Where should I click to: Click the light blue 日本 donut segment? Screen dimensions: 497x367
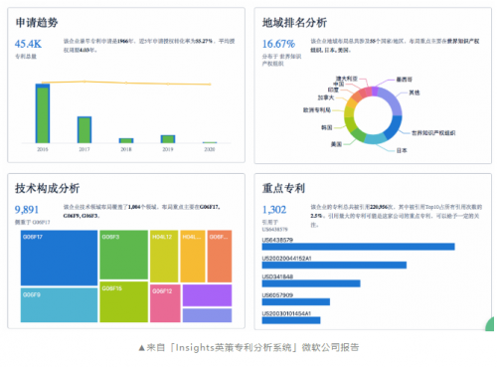point(375,138)
